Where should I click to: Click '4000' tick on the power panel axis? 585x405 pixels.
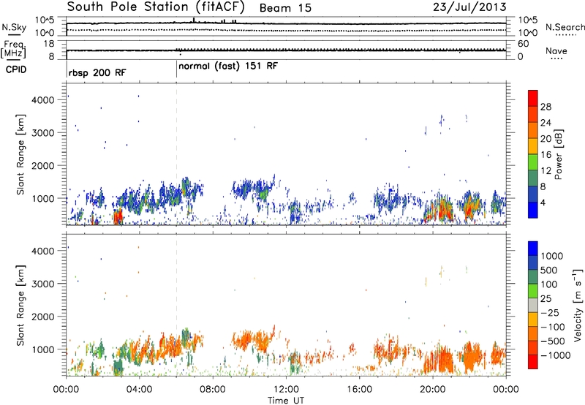tap(43, 100)
